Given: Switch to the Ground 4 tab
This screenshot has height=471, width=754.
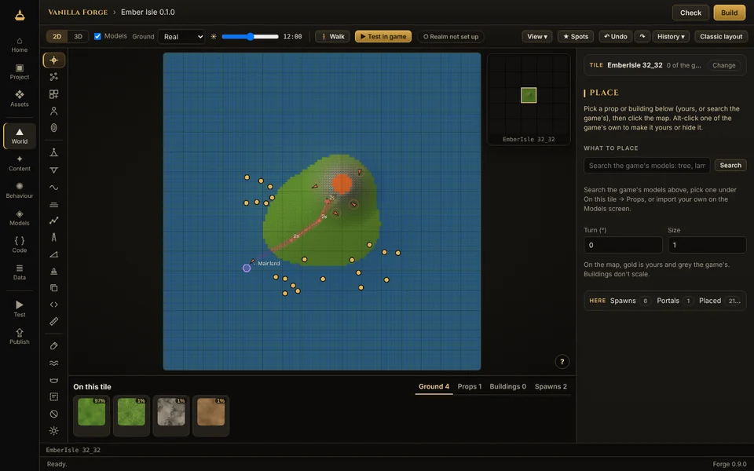Looking at the screenshot, I should click(x=434, y=386).
